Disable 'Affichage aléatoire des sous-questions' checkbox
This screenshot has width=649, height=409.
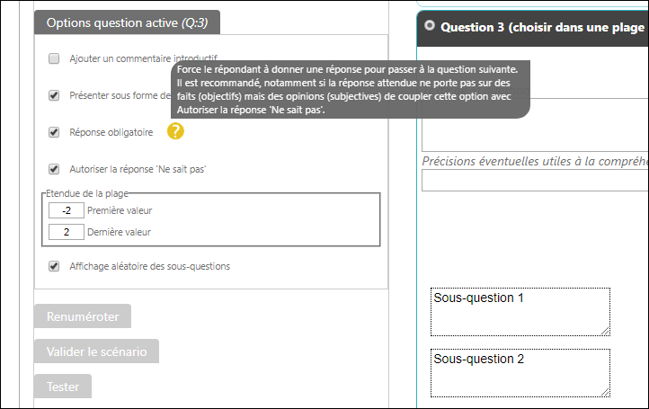(x=54, y=266)
